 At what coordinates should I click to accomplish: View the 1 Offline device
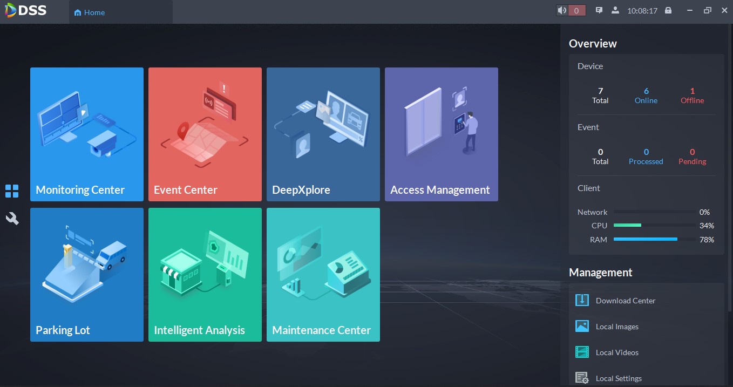pyautogui.click(x=692, y=95)
